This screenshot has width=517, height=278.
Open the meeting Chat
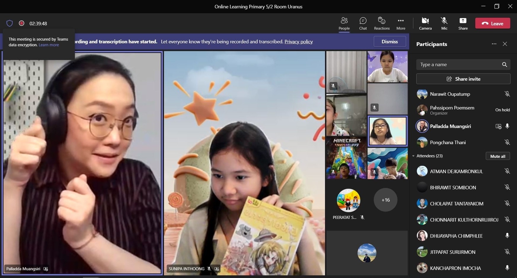363,23
